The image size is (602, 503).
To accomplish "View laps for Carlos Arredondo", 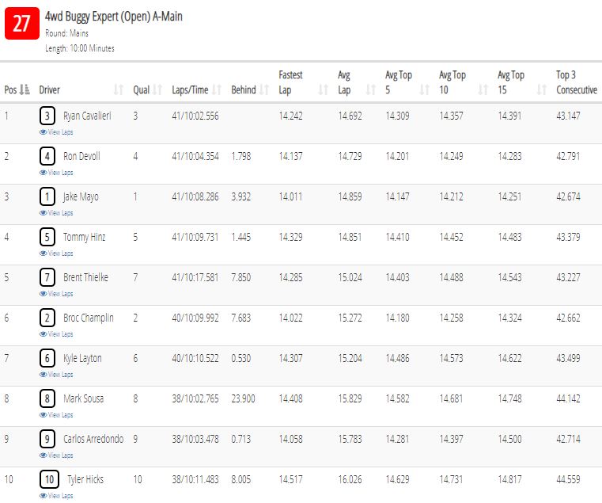I will [x=56, y=455].
